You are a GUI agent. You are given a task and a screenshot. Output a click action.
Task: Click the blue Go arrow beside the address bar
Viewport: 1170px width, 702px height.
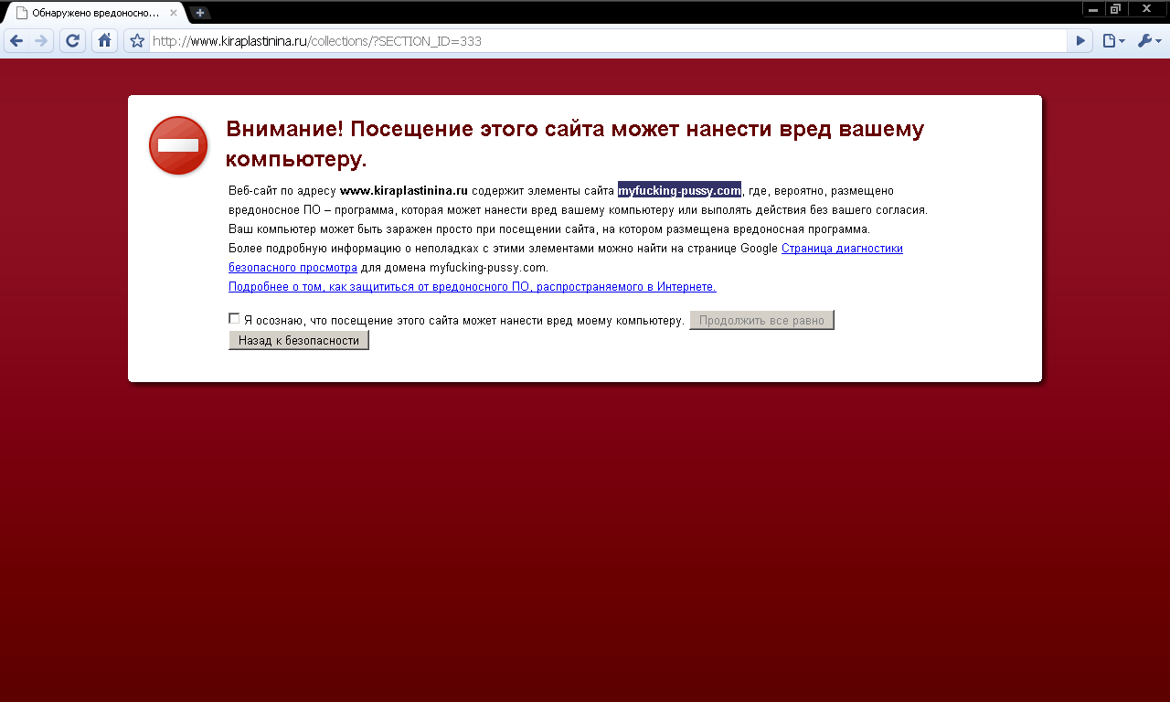tap(1080, 40)
